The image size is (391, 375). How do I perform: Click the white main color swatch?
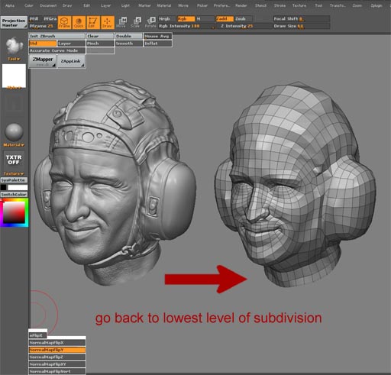coord(18,188)
